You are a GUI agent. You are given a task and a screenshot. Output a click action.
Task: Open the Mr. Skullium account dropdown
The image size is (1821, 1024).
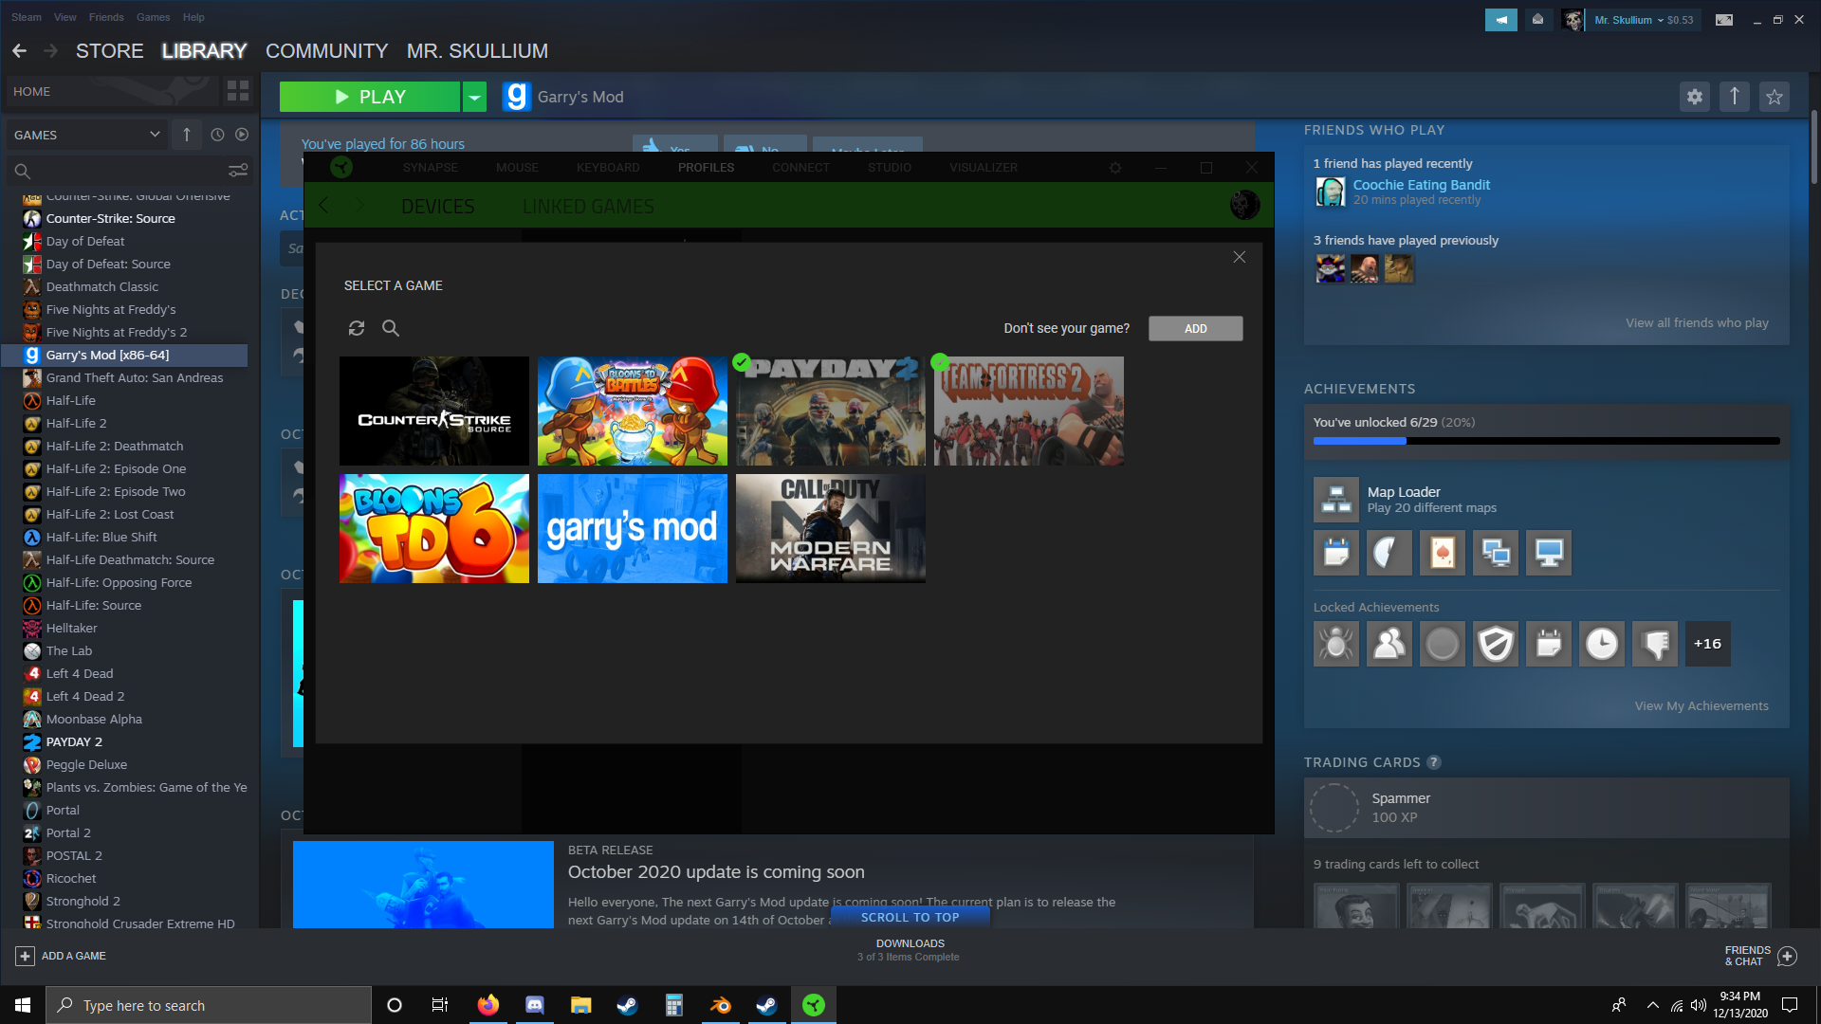[x=1643, y=20]
